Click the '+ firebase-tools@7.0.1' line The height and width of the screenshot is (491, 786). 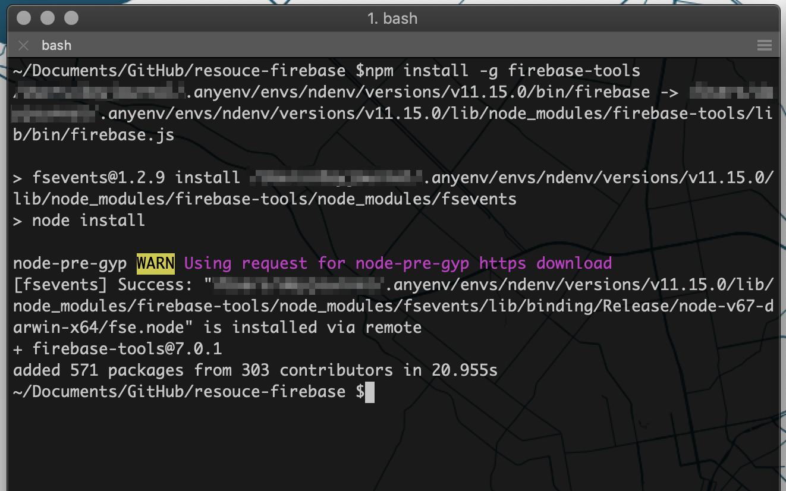117,349
